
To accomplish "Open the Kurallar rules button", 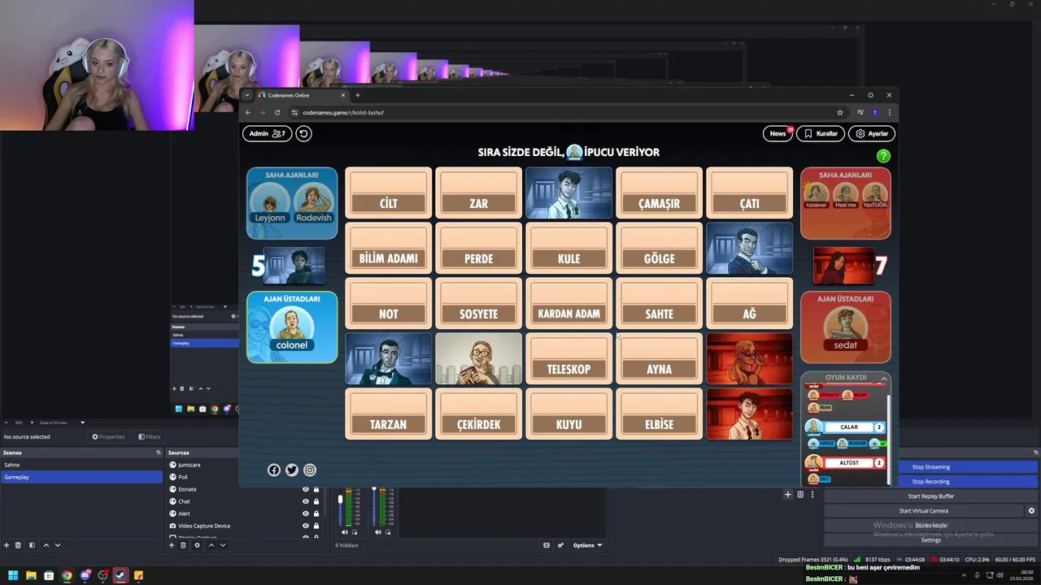I will tap(821, 133).
